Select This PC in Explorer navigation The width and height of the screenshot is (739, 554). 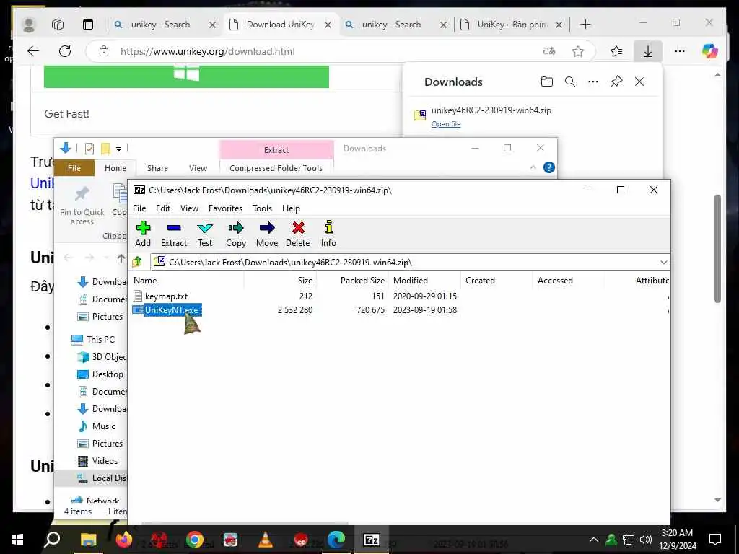click(x=100, y=339)
